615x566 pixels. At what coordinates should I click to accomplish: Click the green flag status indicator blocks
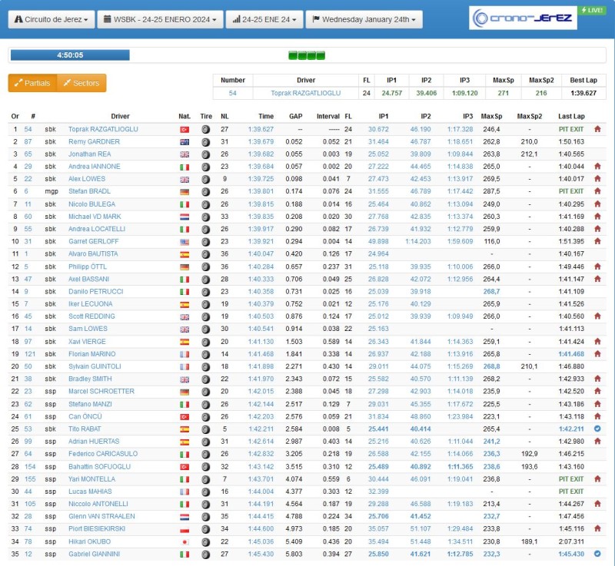click(x=307, y=55)
